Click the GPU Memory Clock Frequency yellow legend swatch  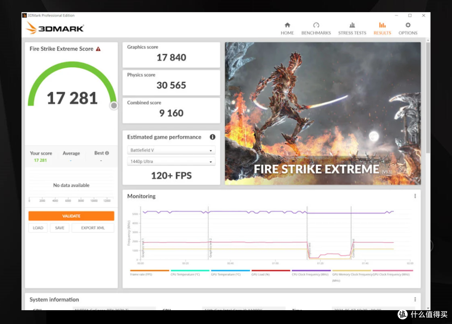(352, 270)
